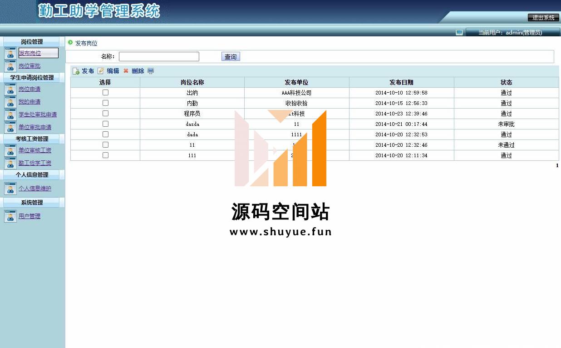561x348 pixels.
Task: Click the 发布日期 column header
Action: (x=401, y=82)
